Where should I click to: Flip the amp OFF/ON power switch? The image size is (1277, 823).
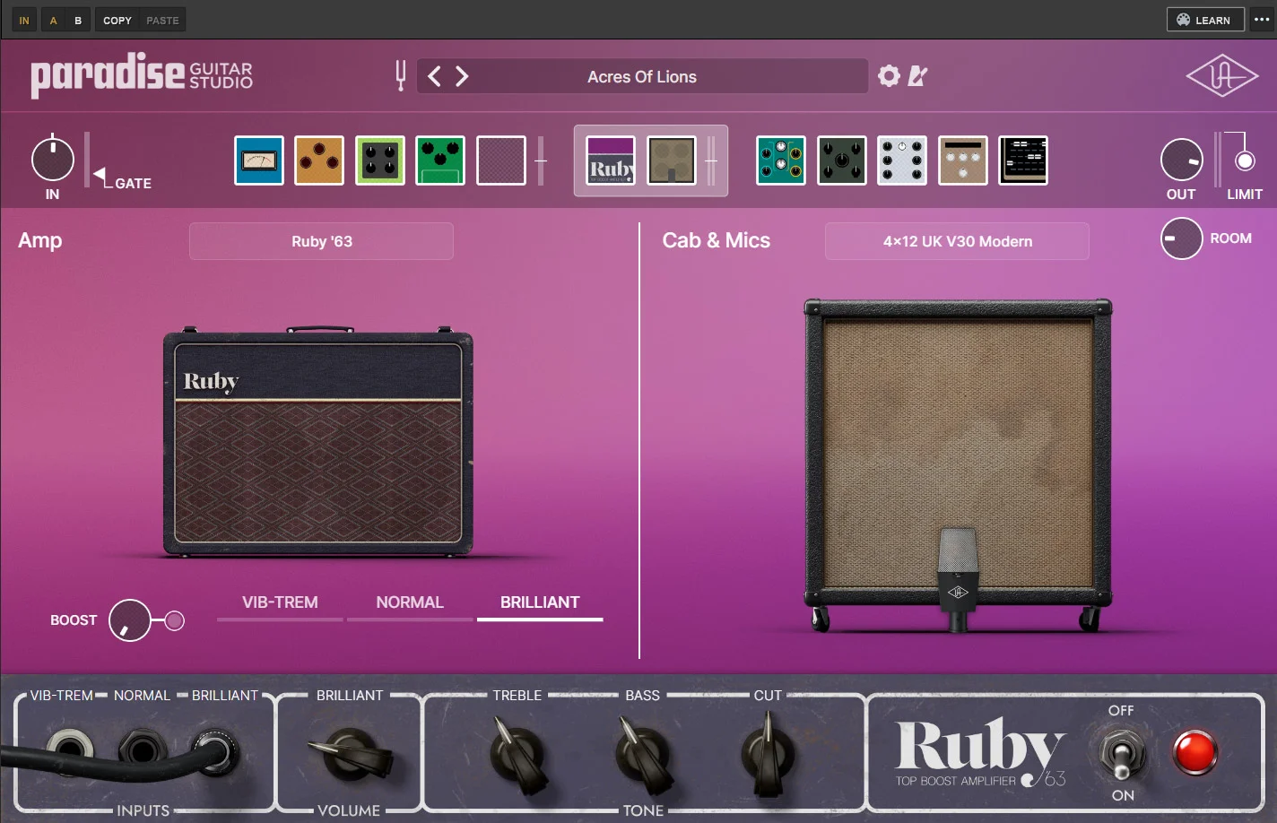1121,753
